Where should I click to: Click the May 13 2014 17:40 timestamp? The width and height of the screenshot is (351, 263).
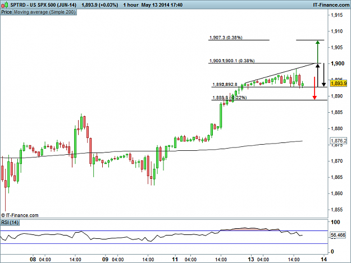pyautogui.click(x=162, y=5)
